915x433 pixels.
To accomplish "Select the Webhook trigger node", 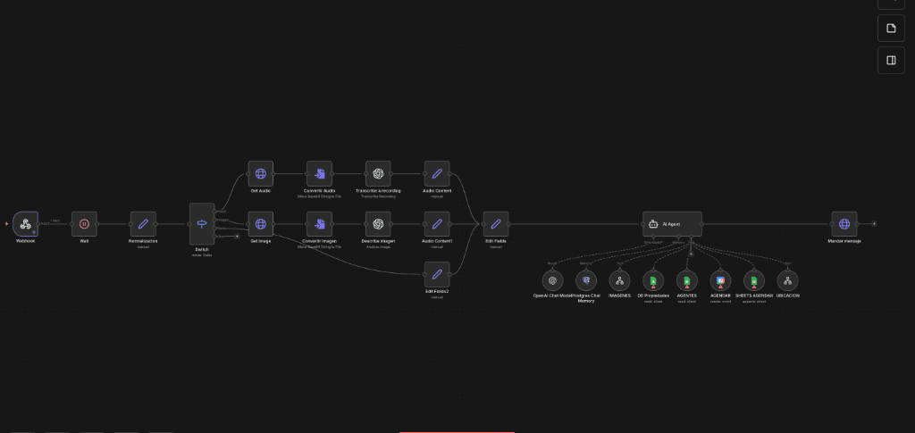I will [x=26, y=224].
